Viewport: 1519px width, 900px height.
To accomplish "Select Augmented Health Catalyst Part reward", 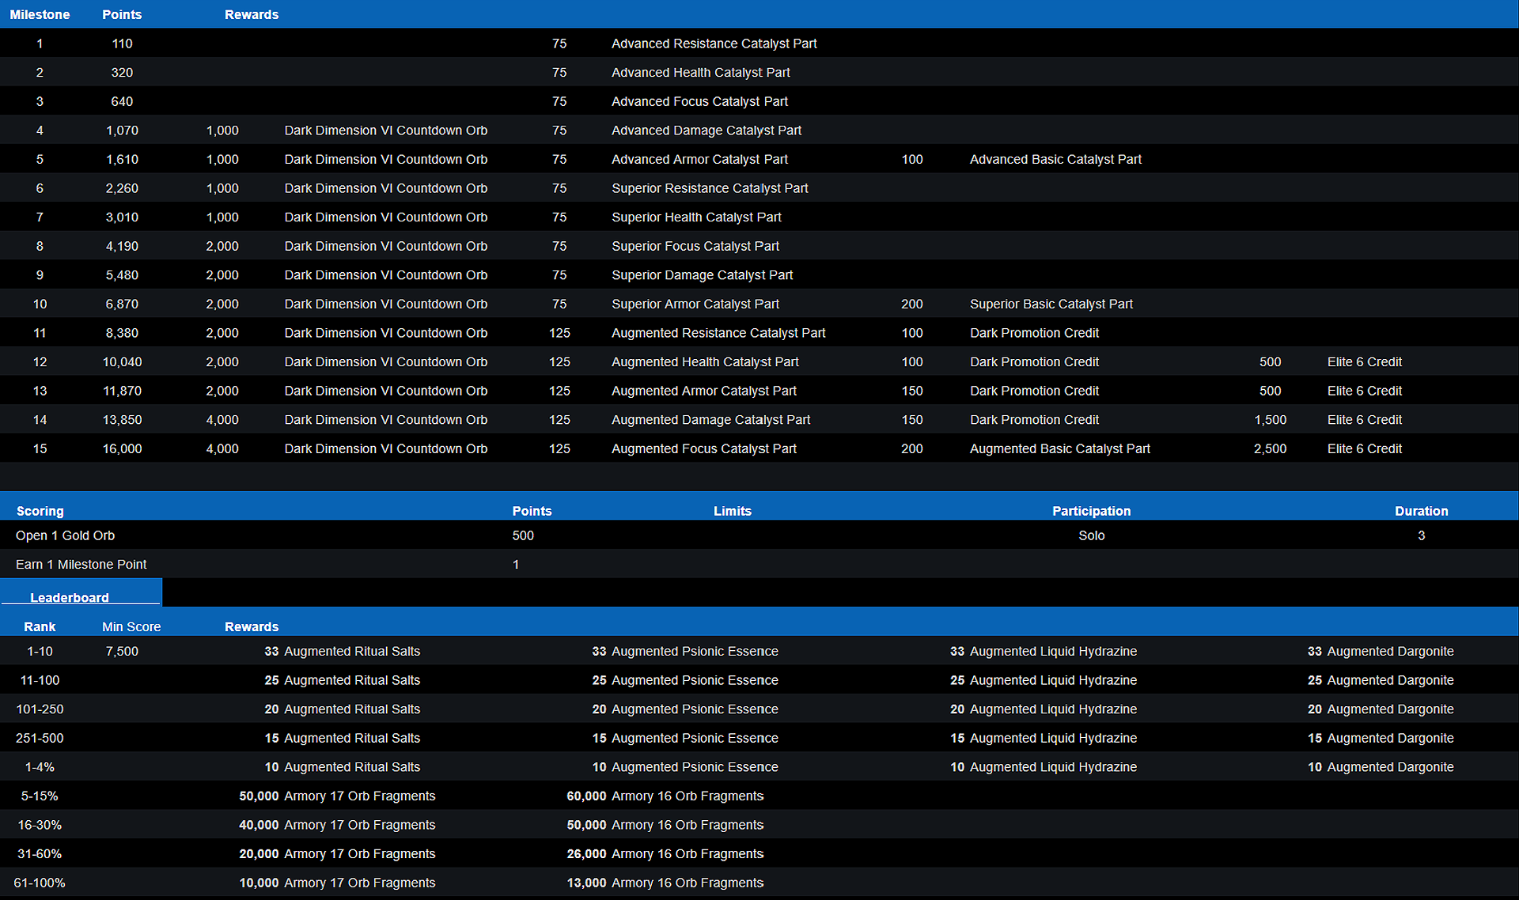I will coord(705,361).
